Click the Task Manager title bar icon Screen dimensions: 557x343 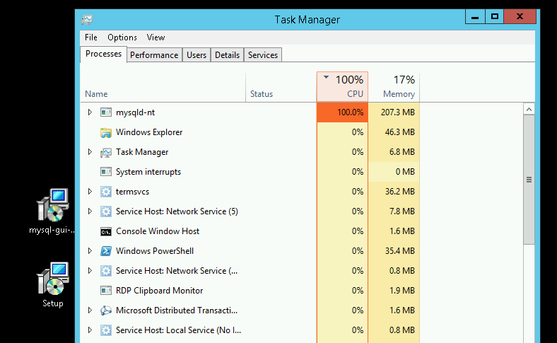coord(87,20)
